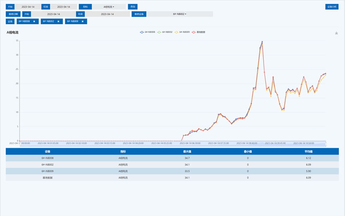Click the 平均值 column header
This screenshot has width=345, height=216.
[x=308, y=151]
